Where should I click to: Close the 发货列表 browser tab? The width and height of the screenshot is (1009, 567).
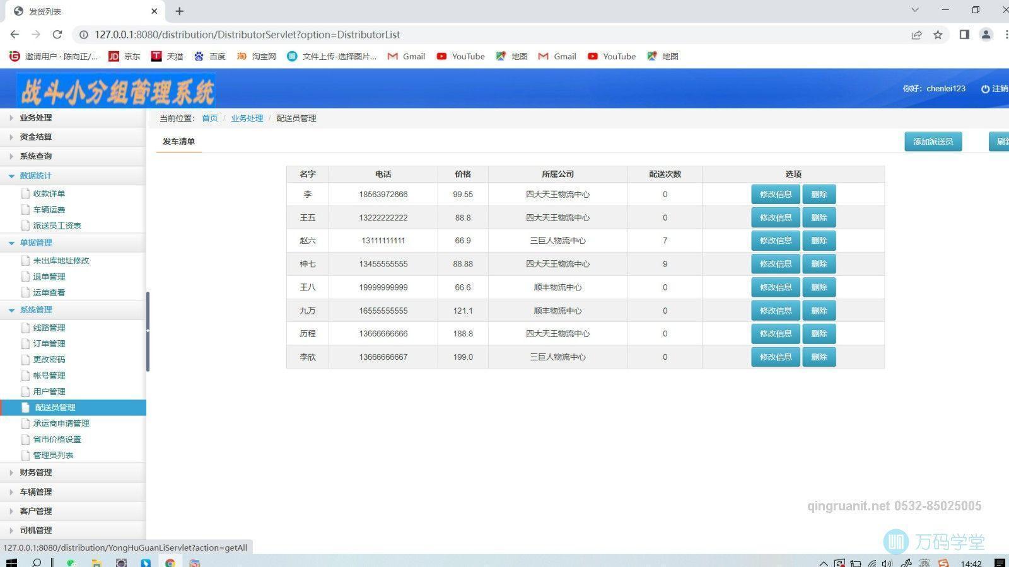tap(155, 11)
